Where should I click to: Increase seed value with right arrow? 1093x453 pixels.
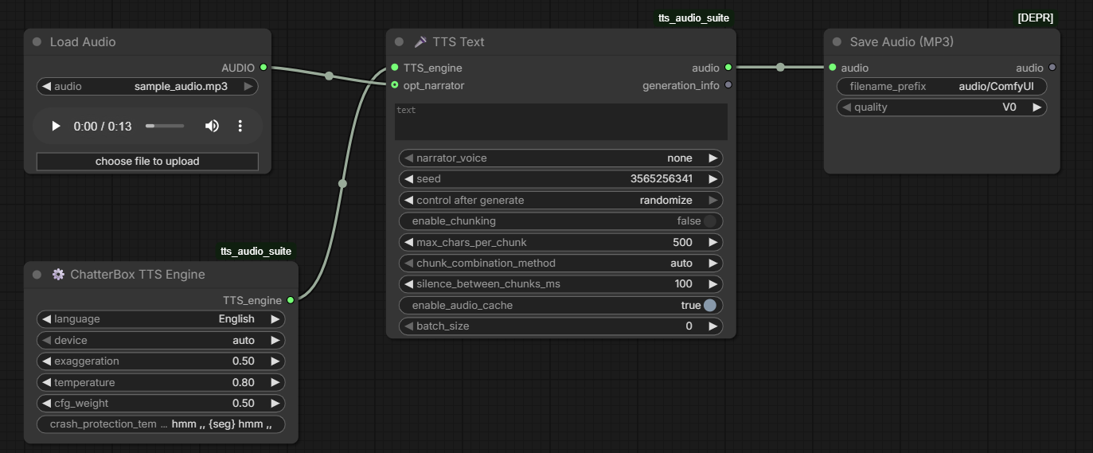pos(713,179)
